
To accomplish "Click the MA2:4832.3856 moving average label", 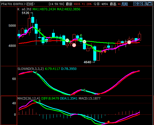I will pos(69,9).
